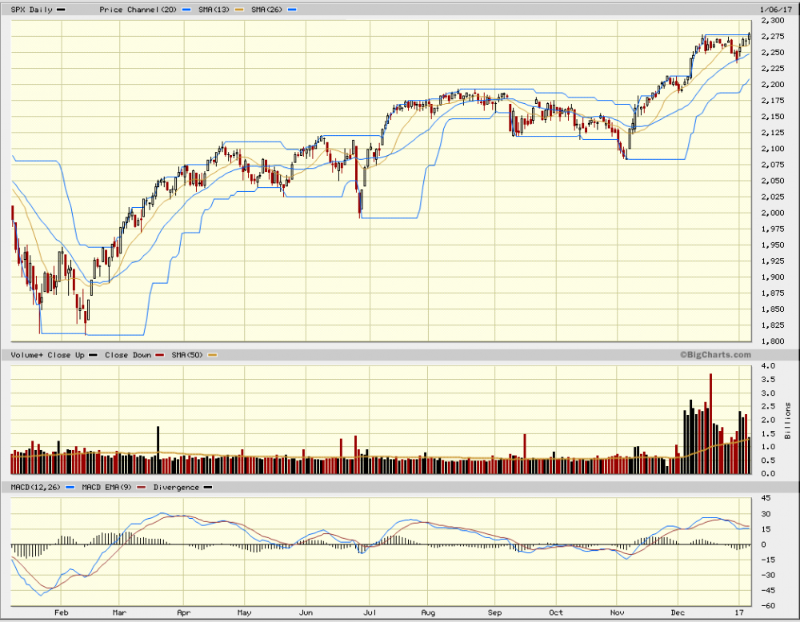Viewport: 800px width, 622px height.
Task: Click the Billions volume axis label
Action: click(x=788, y=420)
